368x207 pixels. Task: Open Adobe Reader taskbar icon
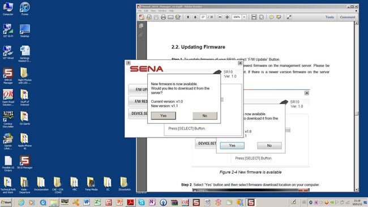(x=130, y=202)
